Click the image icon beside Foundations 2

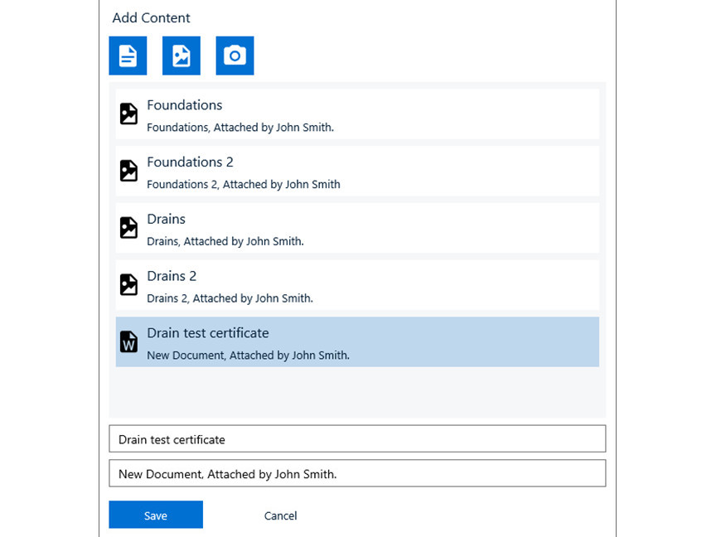tap(128, 171)
